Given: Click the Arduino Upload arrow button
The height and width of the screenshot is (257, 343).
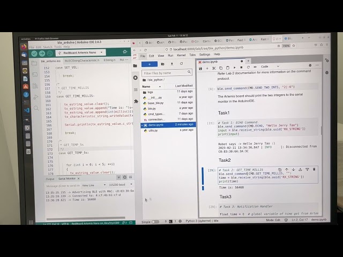Looking at the screenshot, I should coord(42,54).
